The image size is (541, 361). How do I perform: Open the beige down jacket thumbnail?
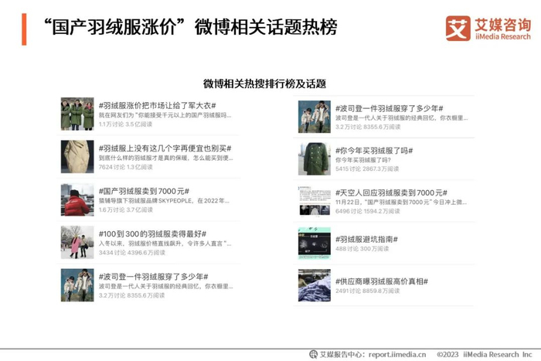point(77,156)
